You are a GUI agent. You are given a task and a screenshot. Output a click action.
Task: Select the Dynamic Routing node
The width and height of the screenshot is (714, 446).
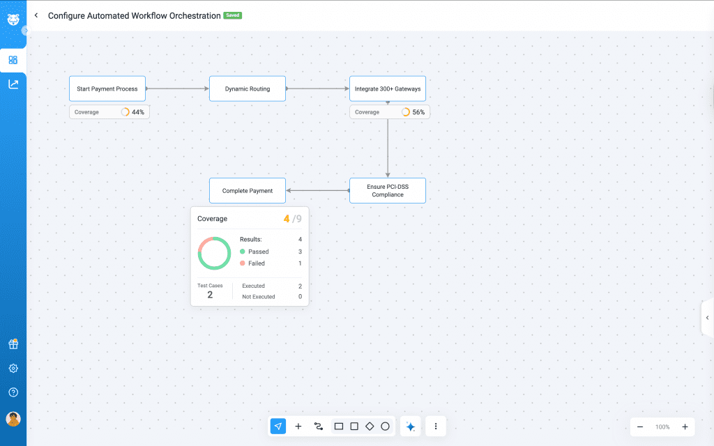click(248, 89)
